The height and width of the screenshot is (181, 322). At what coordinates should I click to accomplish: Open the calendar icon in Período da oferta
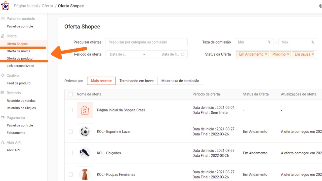coord(183,54)
